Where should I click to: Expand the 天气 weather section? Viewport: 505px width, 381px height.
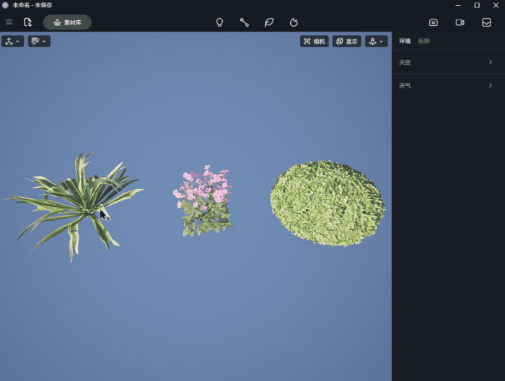(x=446, y=85)
